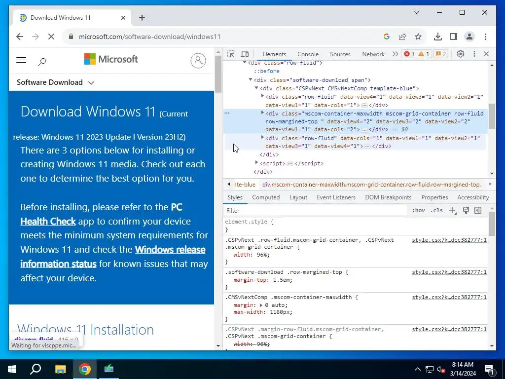Toggle Chrome side panel icon
This screenshot has width=505, height=379.
(454, 37)
